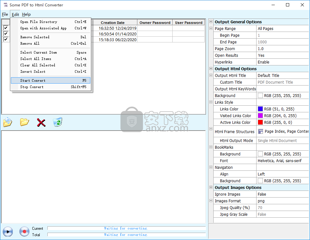Viewport: 310px width, 240px height.
Task: Collapse the Page Range group
Action: pos(211,28)
